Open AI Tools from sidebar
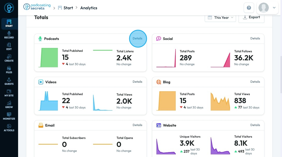This screenshot has width=282, height=157. tap(9, 128)
